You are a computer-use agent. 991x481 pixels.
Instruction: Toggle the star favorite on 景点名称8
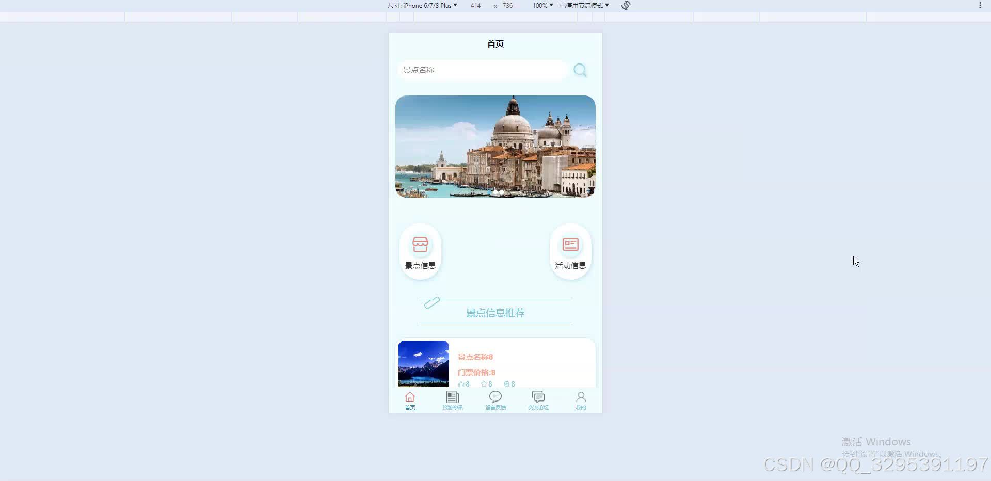[x=485, y=384]
